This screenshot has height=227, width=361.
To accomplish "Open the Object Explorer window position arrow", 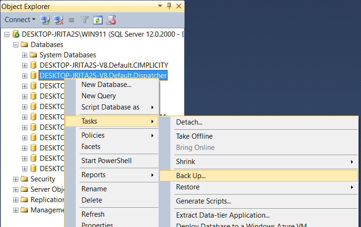I will tap(160, 6).
